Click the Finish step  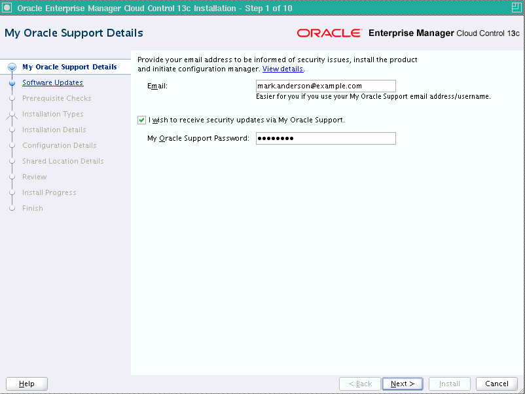pyautogui.click(x=33, y=209)
